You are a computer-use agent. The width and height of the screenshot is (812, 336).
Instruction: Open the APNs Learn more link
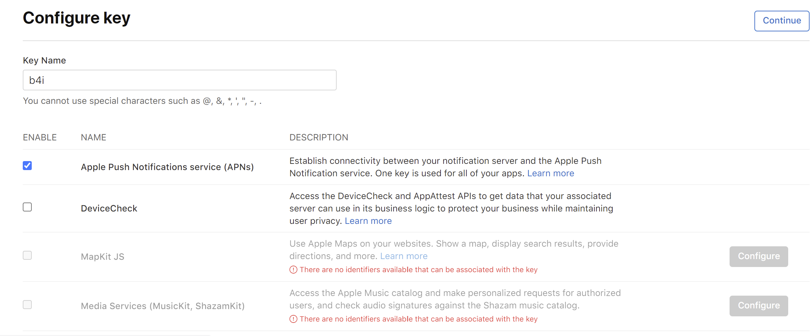[551, 173]
